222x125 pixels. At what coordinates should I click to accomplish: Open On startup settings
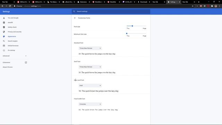pyautogui.click(x=11, y=50)
